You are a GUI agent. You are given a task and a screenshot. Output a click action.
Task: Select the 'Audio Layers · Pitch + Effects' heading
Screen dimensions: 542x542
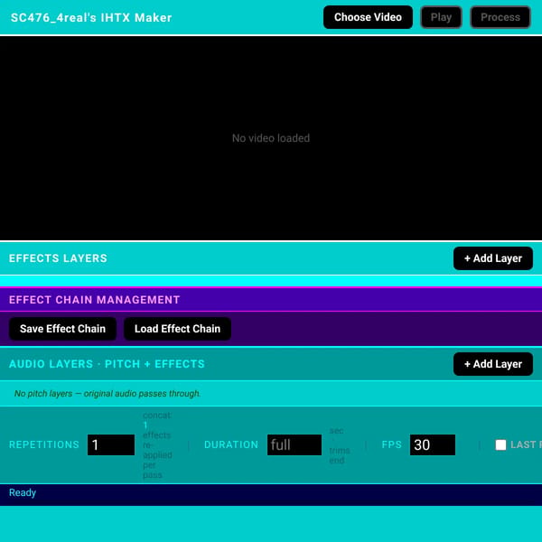pos(107,364)
